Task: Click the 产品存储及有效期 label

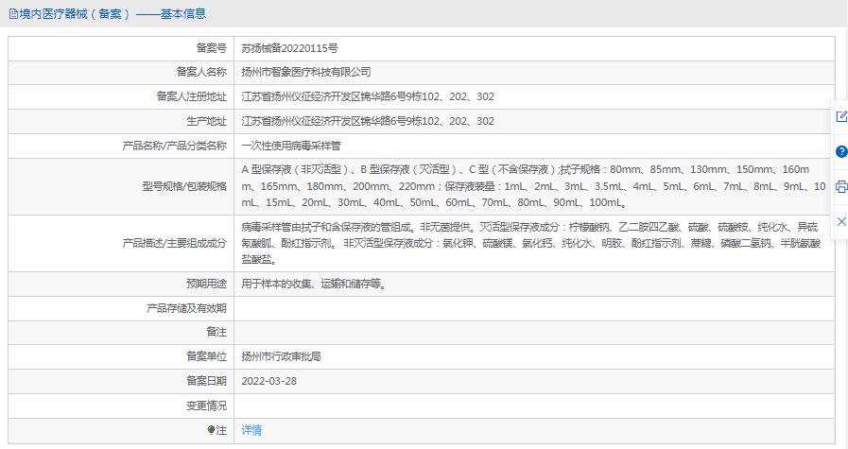Action: coord(186,308)
